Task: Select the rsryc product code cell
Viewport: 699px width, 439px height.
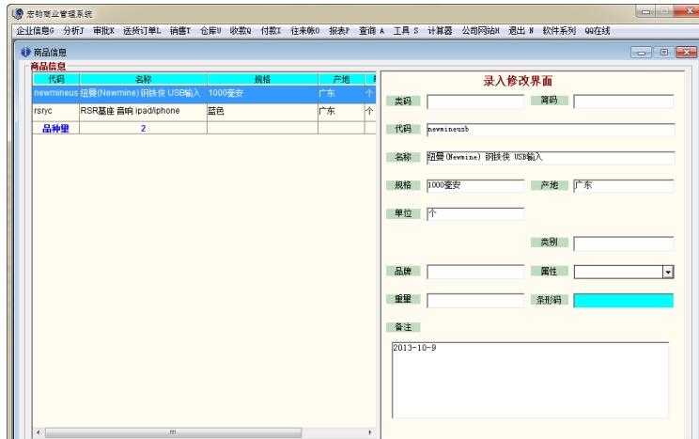Action: (x=56, y=111)
